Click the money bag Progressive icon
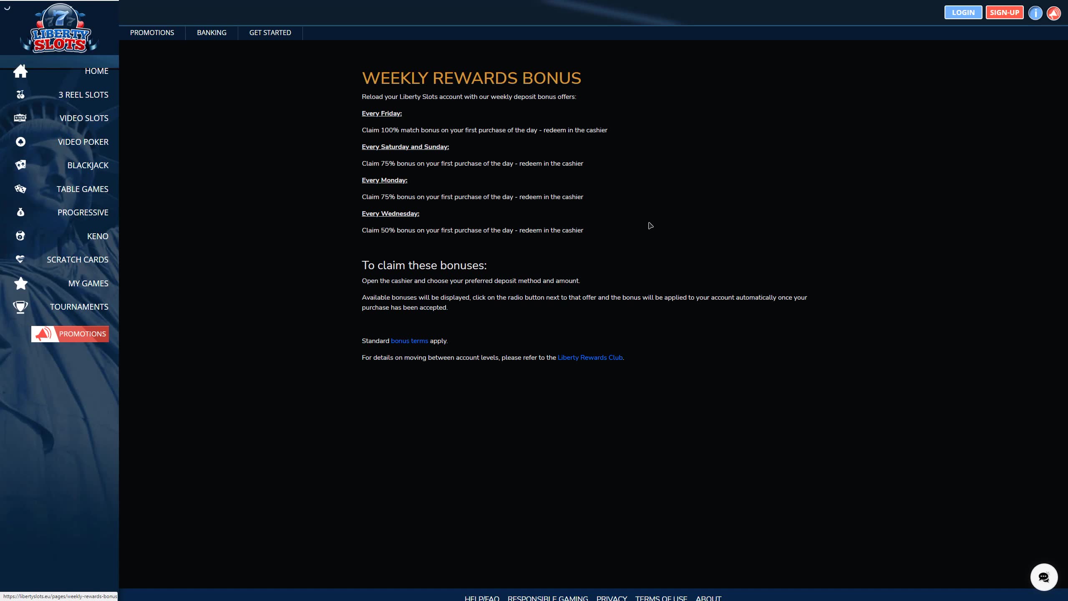 [20, 212]
